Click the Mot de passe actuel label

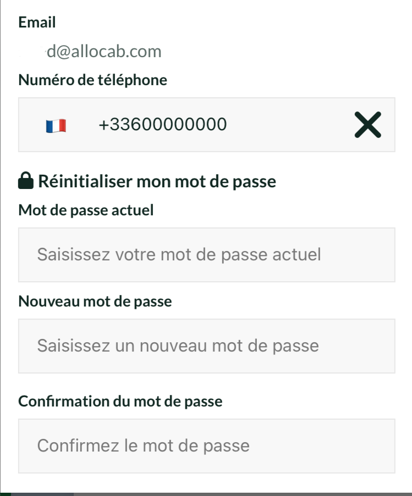[86, 210]
